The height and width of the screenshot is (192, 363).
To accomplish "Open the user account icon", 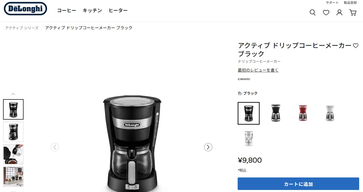I will [339, 12].
